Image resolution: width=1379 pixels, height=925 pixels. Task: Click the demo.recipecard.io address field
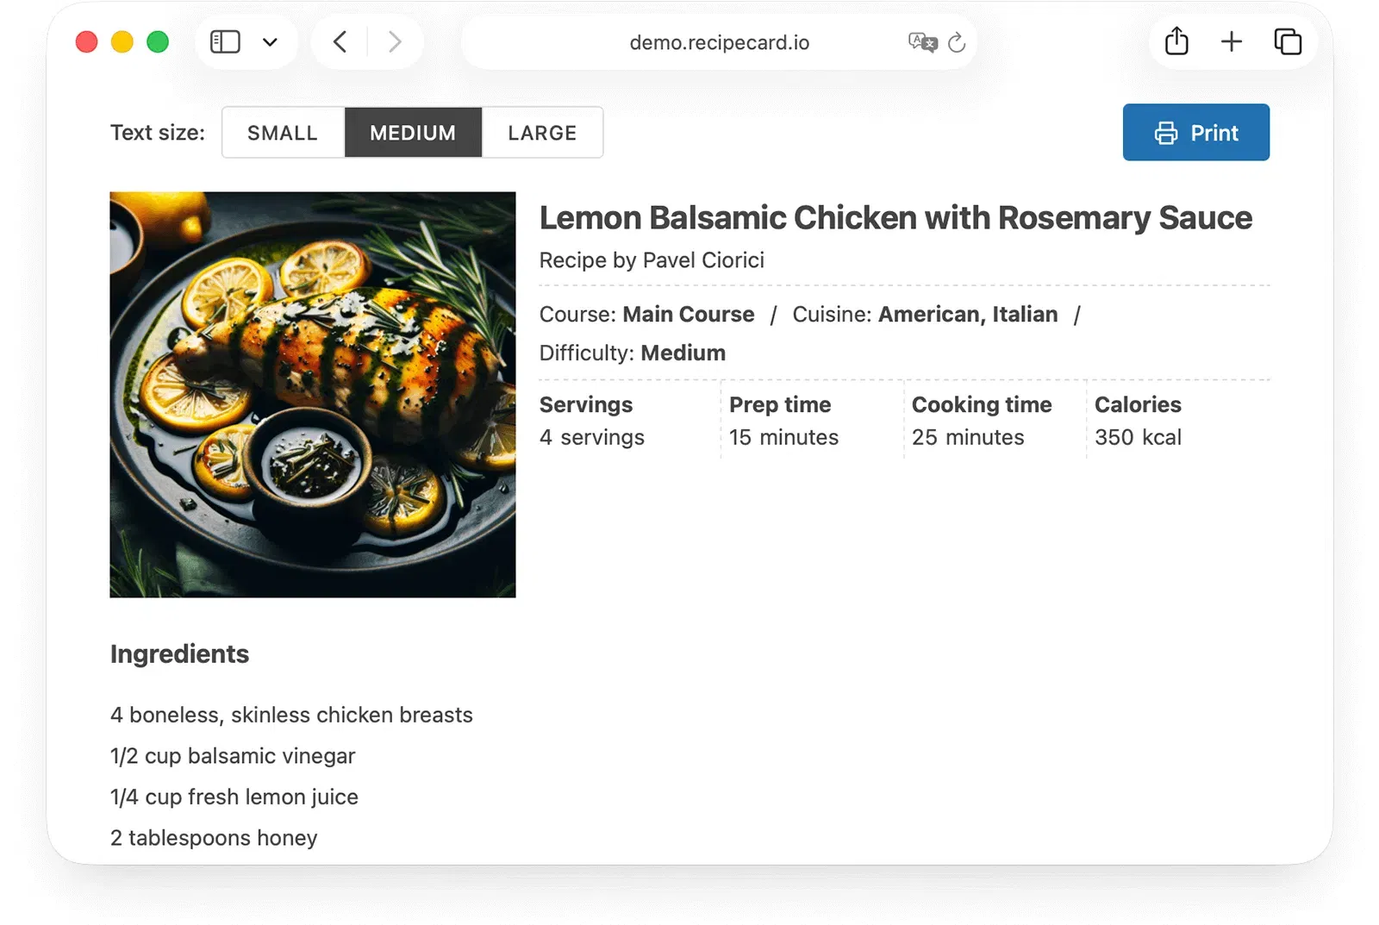719,42
